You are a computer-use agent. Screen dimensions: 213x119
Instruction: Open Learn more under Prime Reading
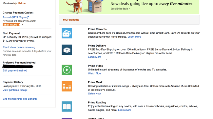[125, 110]
